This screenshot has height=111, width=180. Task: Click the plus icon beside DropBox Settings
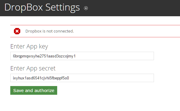point(86,8)
